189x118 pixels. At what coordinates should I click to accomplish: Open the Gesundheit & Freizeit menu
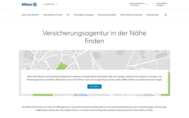[53, 15]
